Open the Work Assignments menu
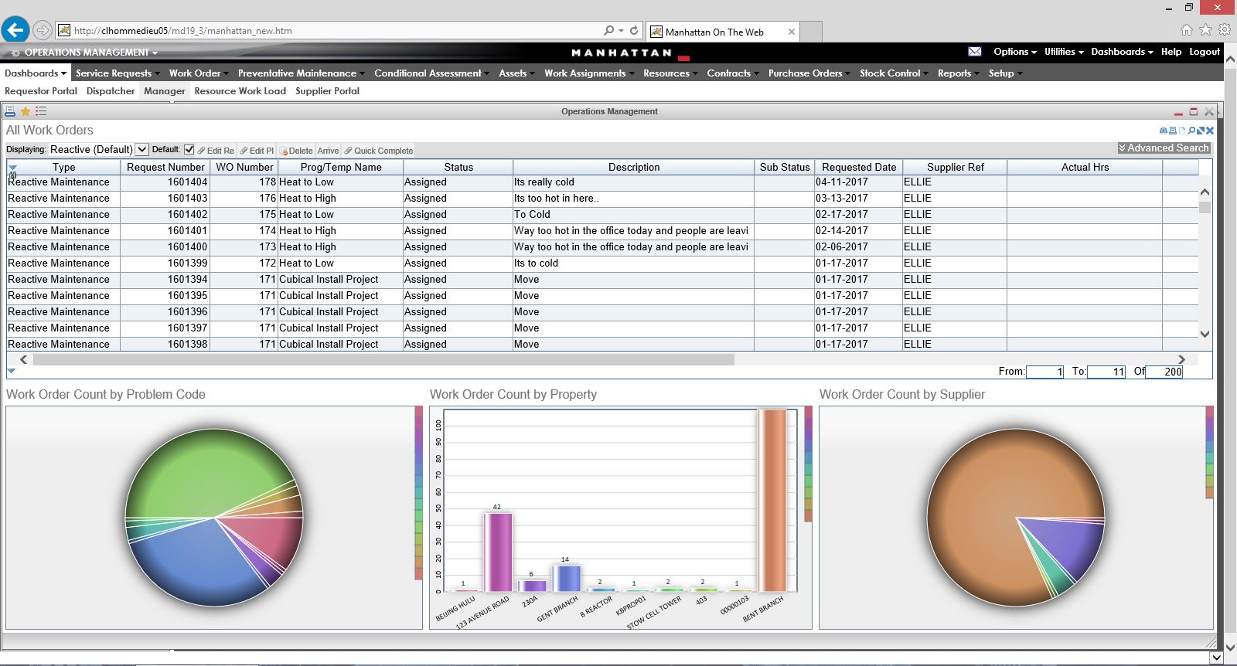Image resolution: width=1237 pixels, height=666 pixels. tap(588, 73)
